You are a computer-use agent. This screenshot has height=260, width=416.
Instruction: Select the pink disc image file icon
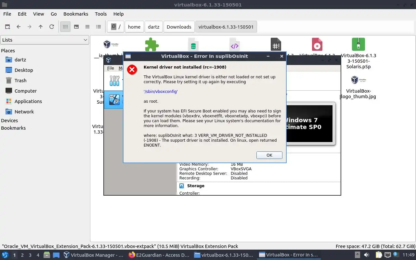pyautogui.click(x=317, y=45)
